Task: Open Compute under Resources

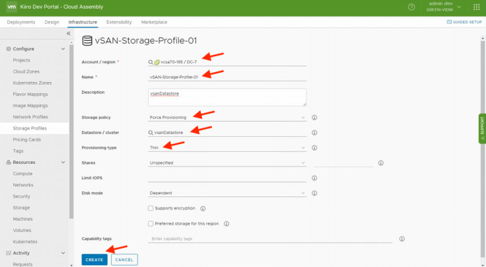Action: pyautogui.click(x=22, y=174)
